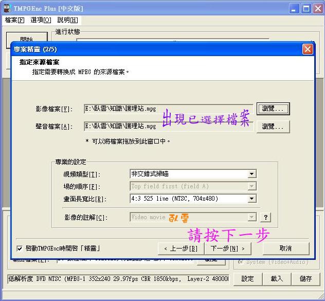Close the 專案精靈 (2/5) wizard dialog
Image resolution: width=325 pixels, height=301 pixels.
308,49
